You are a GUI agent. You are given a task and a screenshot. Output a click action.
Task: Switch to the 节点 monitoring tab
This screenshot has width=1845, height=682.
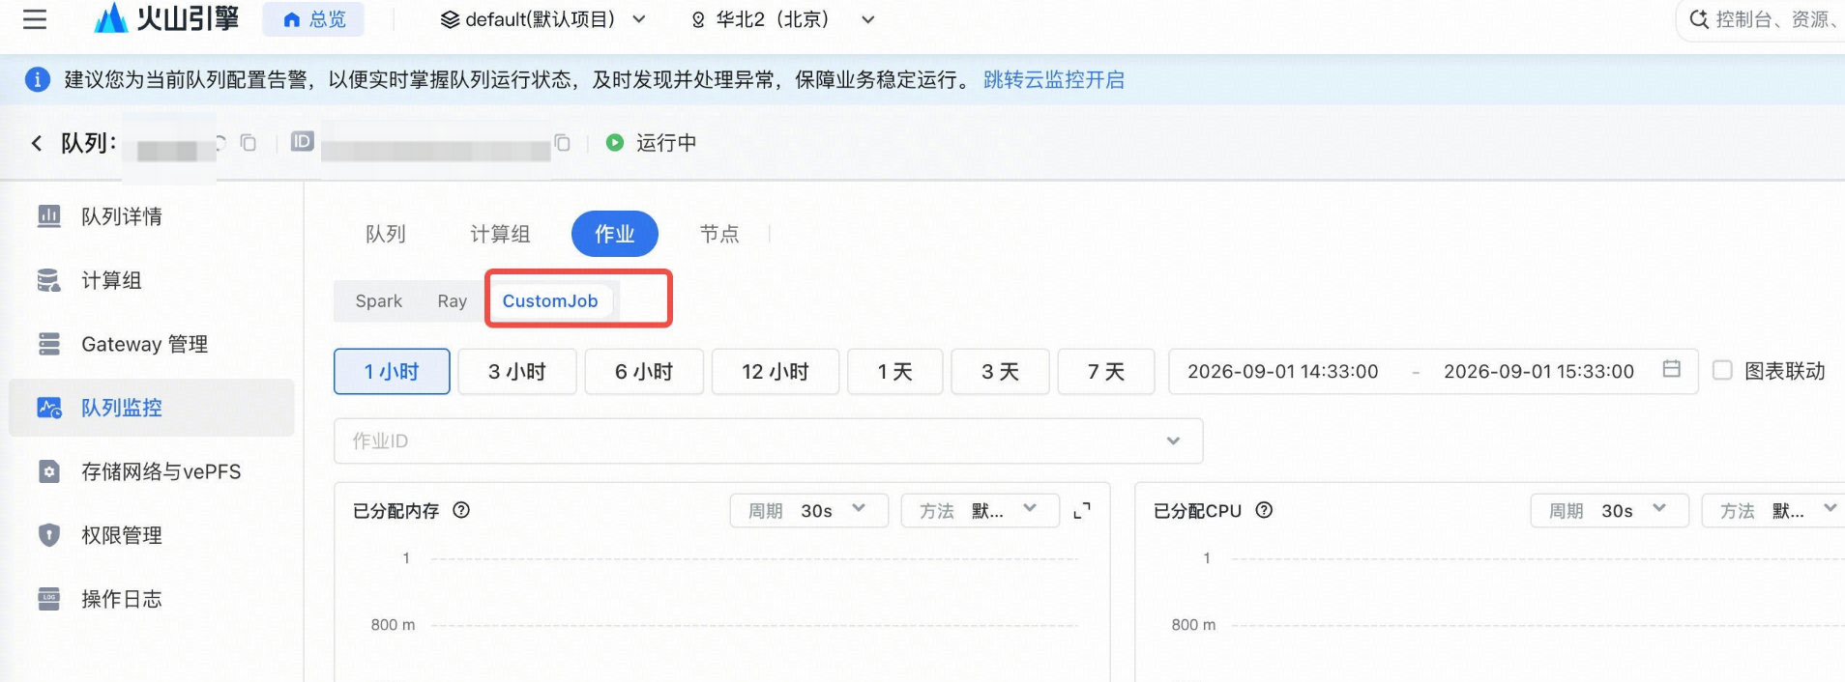click(719, 234)
